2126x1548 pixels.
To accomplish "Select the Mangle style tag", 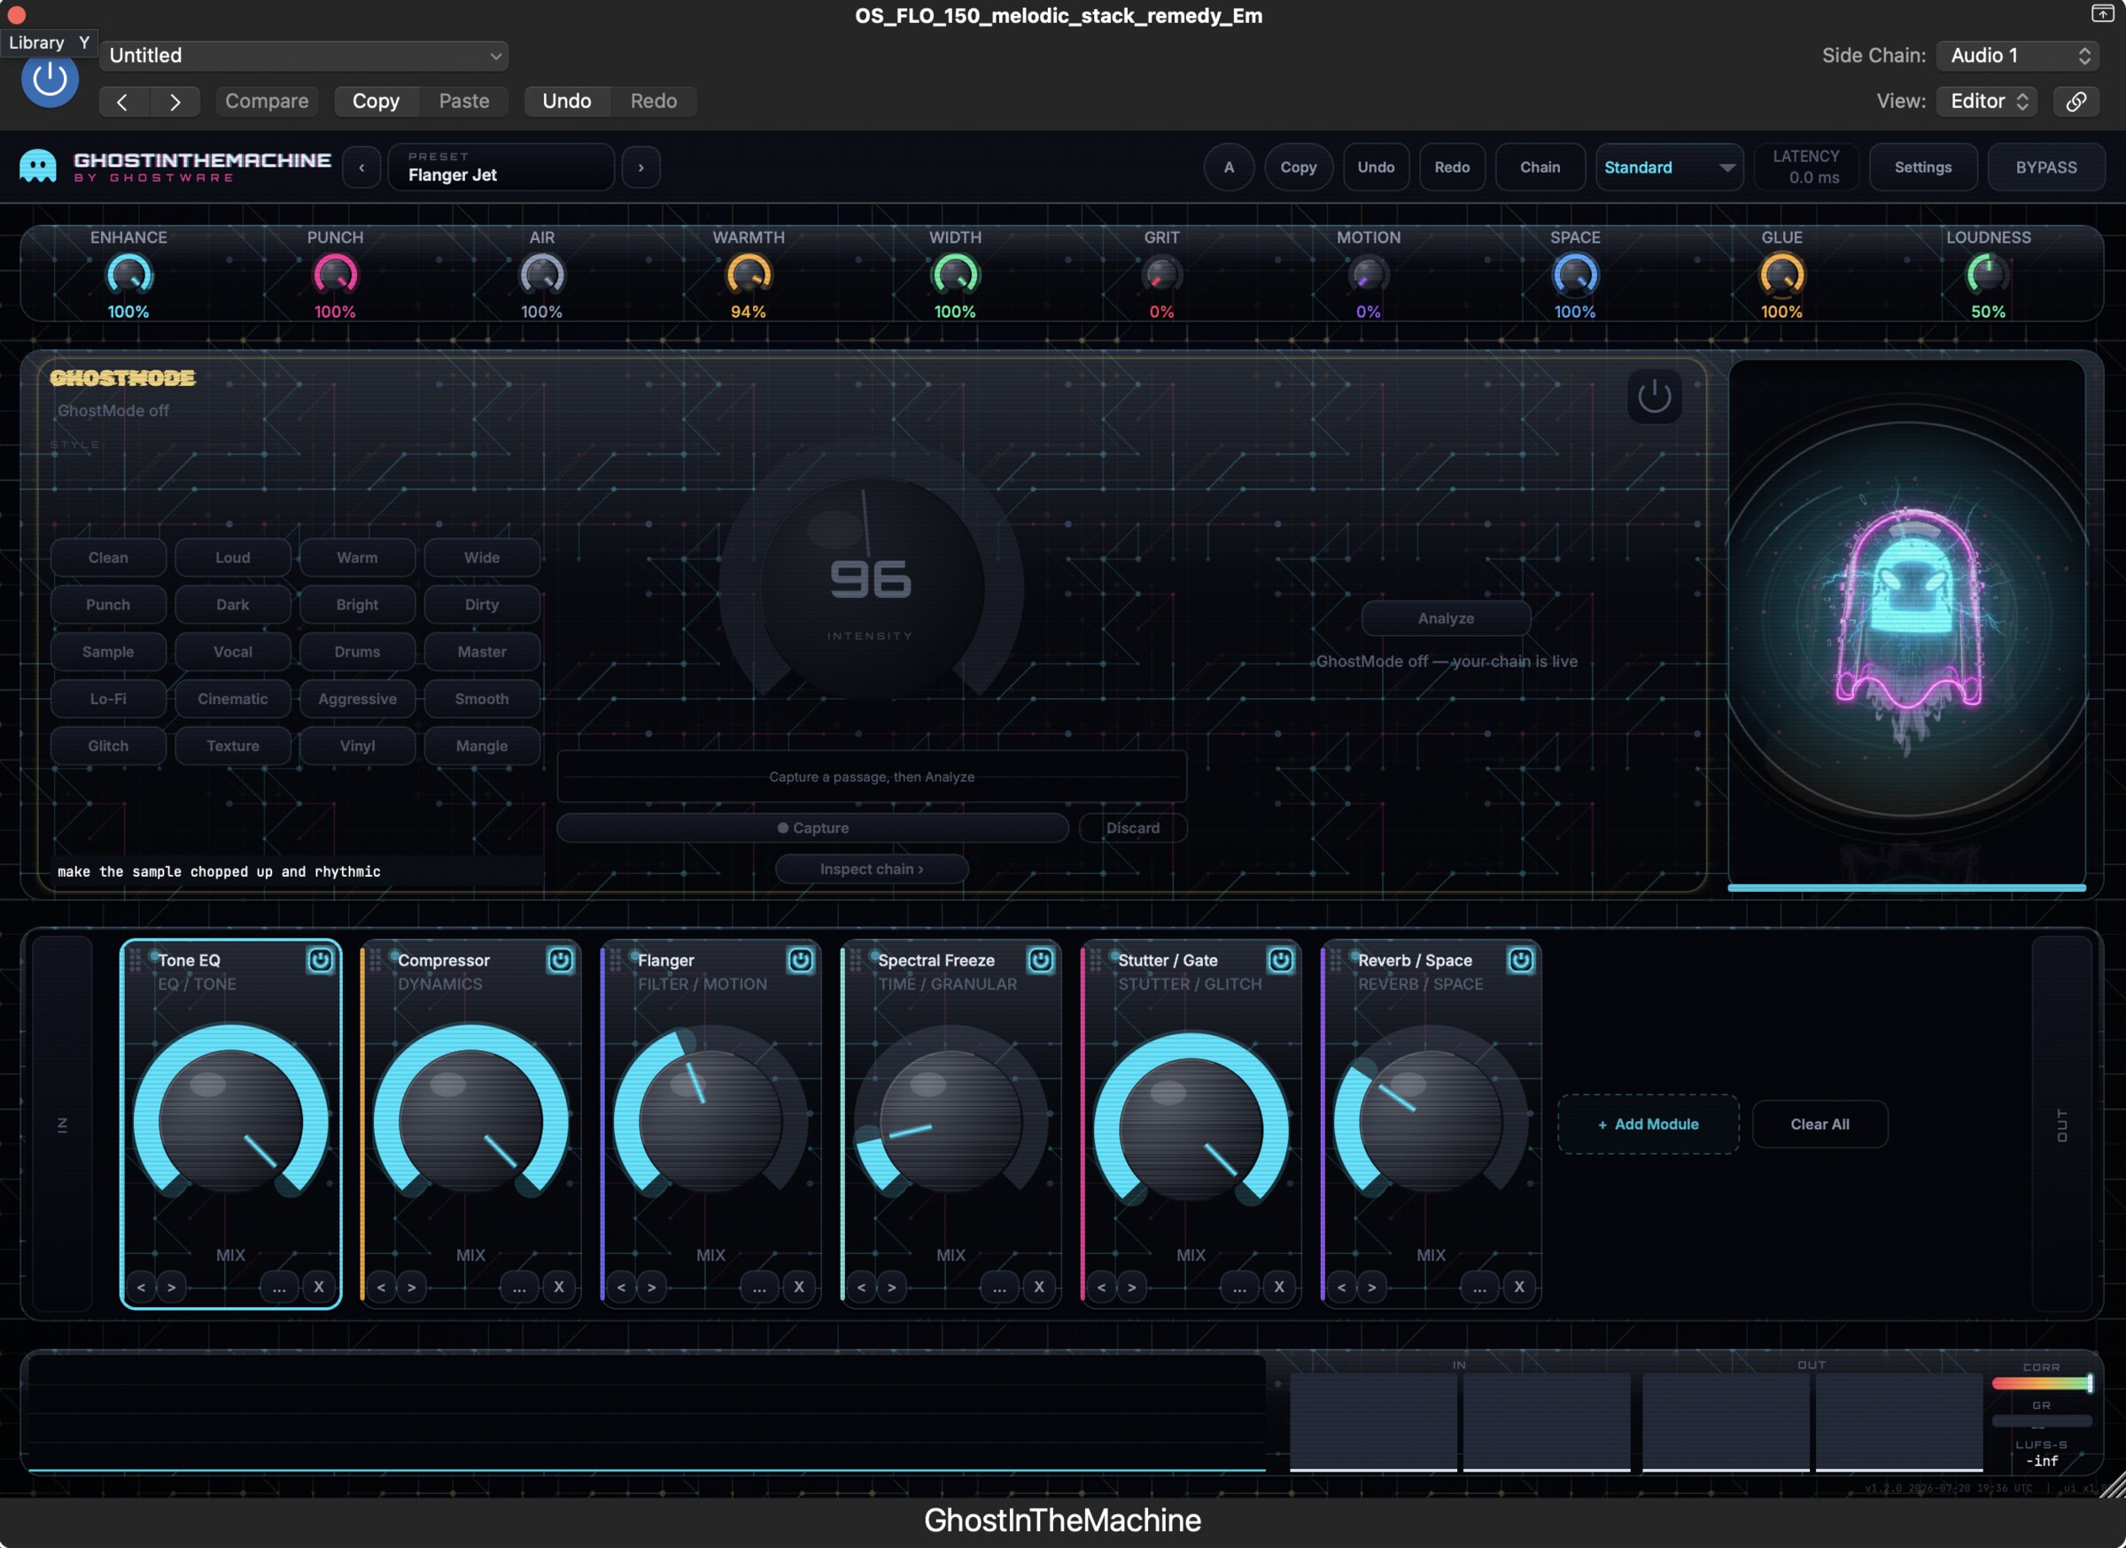I will pos(482,746).
